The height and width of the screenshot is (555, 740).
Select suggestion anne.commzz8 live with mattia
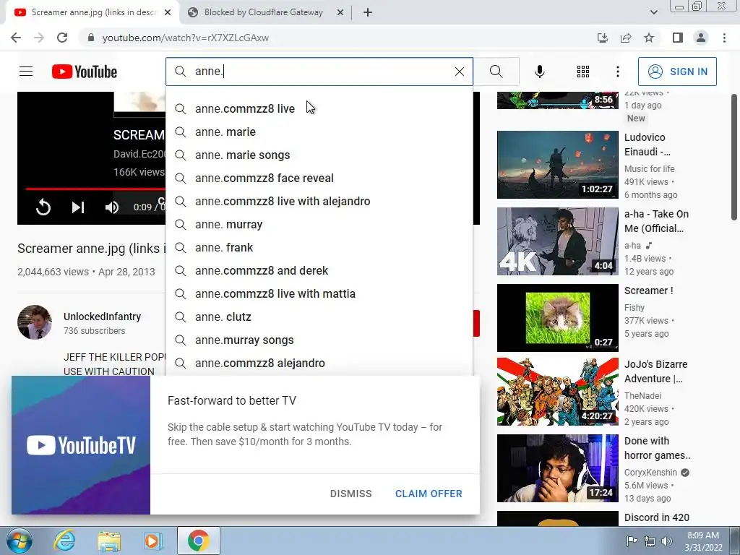[x=319, y=293]
